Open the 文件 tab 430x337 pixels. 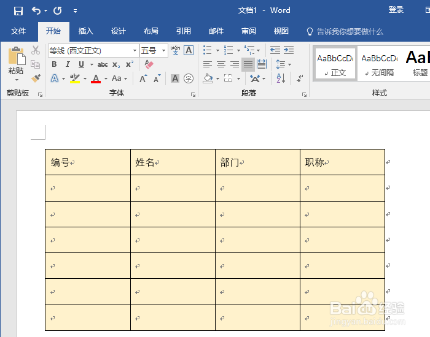point(18,31)
